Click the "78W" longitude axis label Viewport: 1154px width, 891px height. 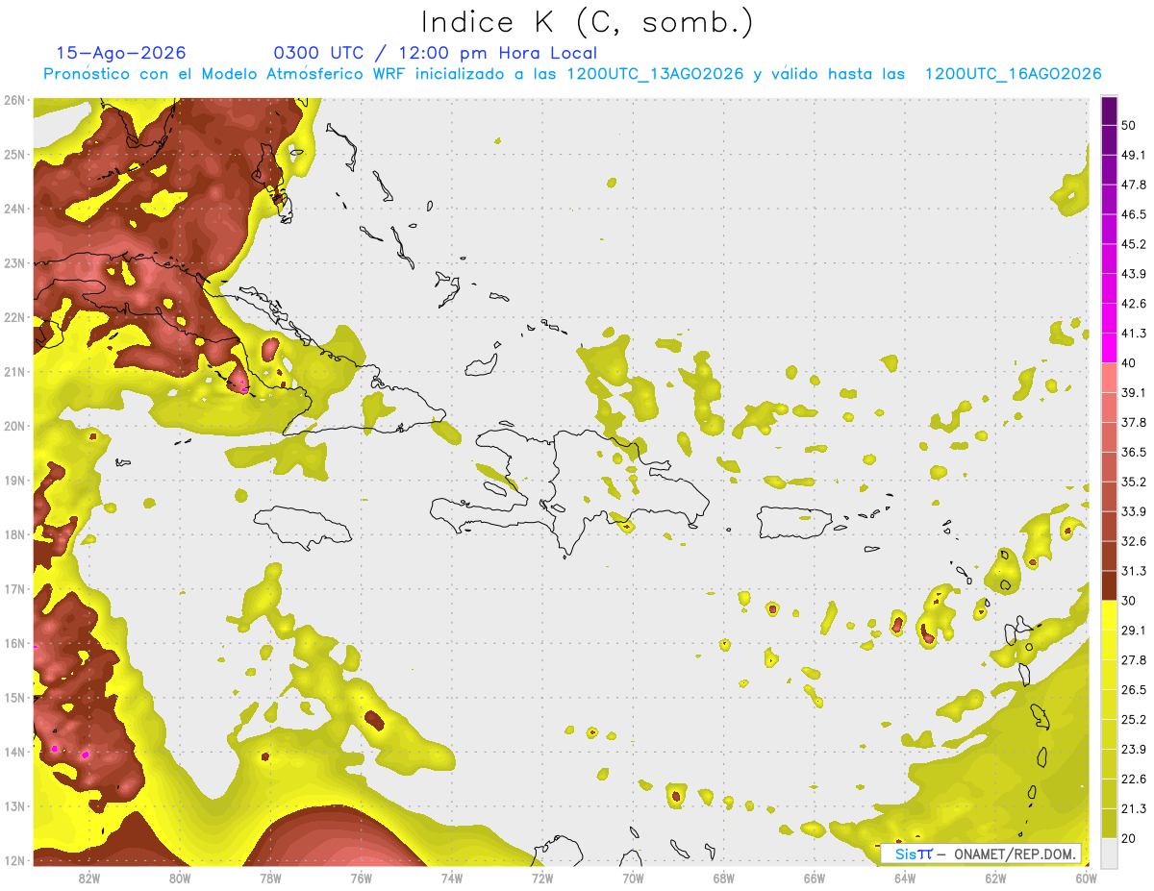[x=270, y=878]
